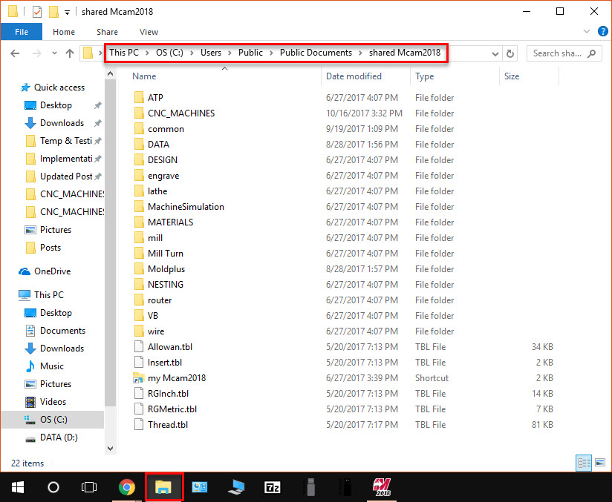
Task: Switch to the View ribbon tab
Action: click(x=149, y=32)
